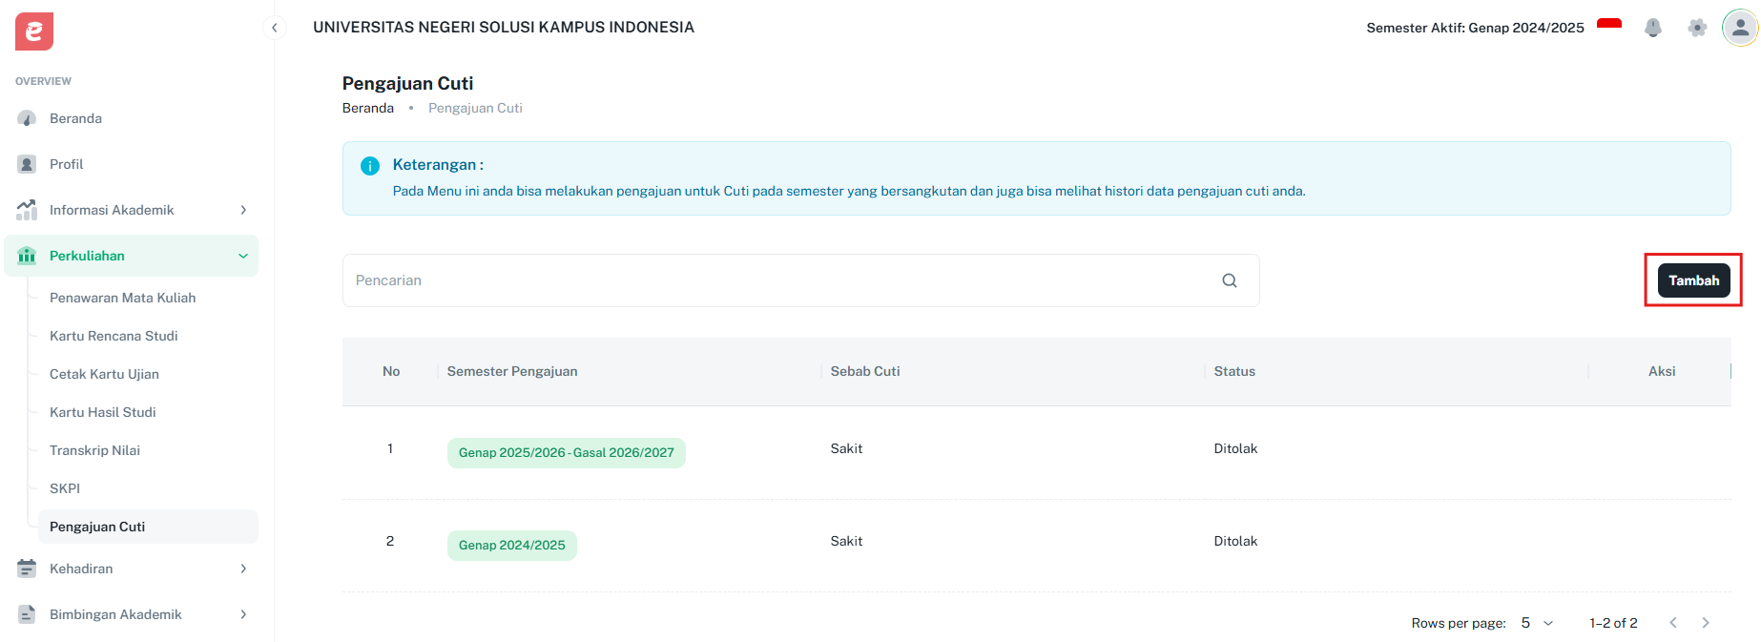Open SKPI submenu item
Image resolution: width=1761 pixels, height=642 pixels.
148,488
